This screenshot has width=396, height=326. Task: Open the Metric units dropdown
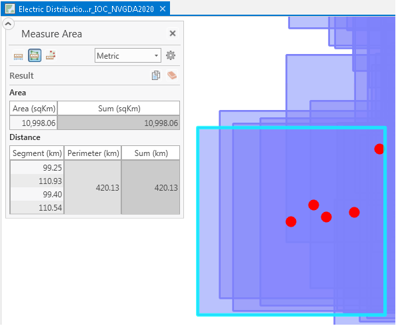pyautogui.click(x=128, y=55)
